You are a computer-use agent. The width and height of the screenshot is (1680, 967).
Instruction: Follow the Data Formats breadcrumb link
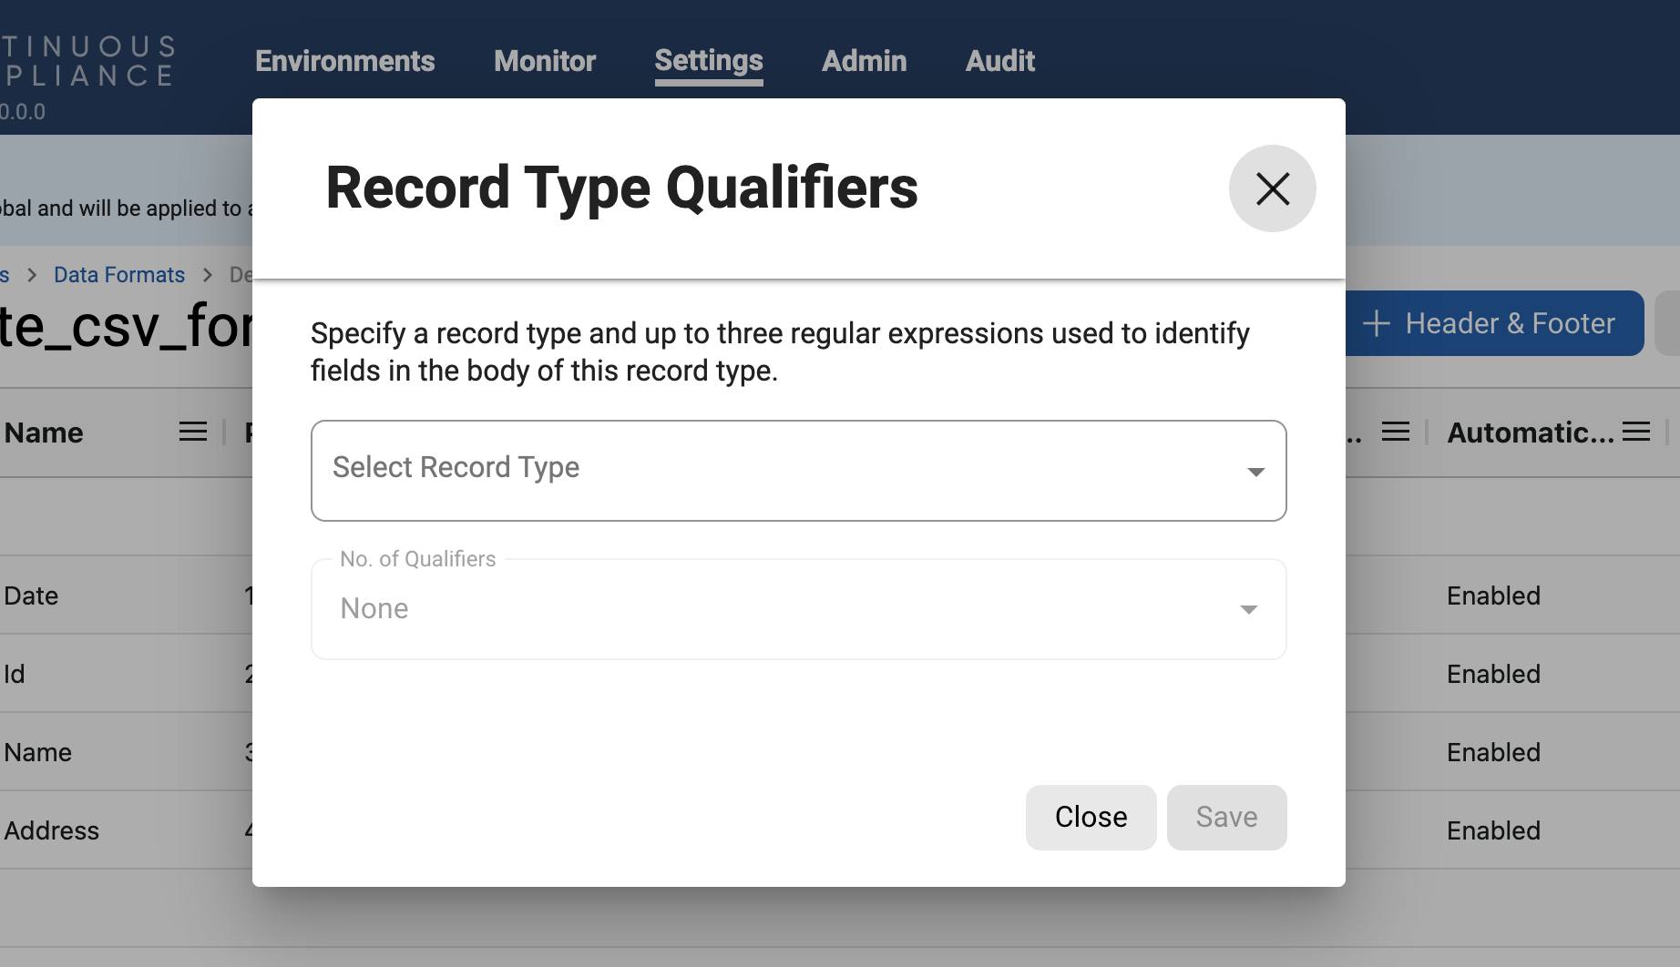[119, 275]
